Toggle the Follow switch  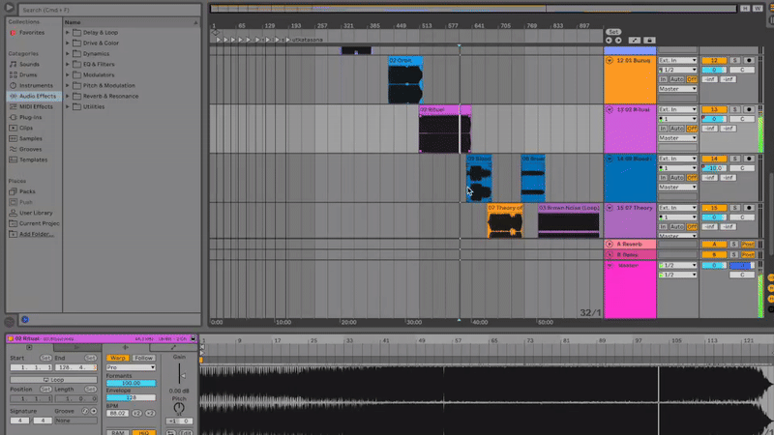coord(143,358)
